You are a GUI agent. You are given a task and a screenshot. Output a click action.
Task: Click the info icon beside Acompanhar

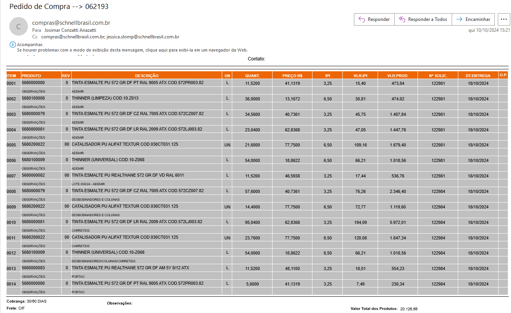click(x=12, y=45)
